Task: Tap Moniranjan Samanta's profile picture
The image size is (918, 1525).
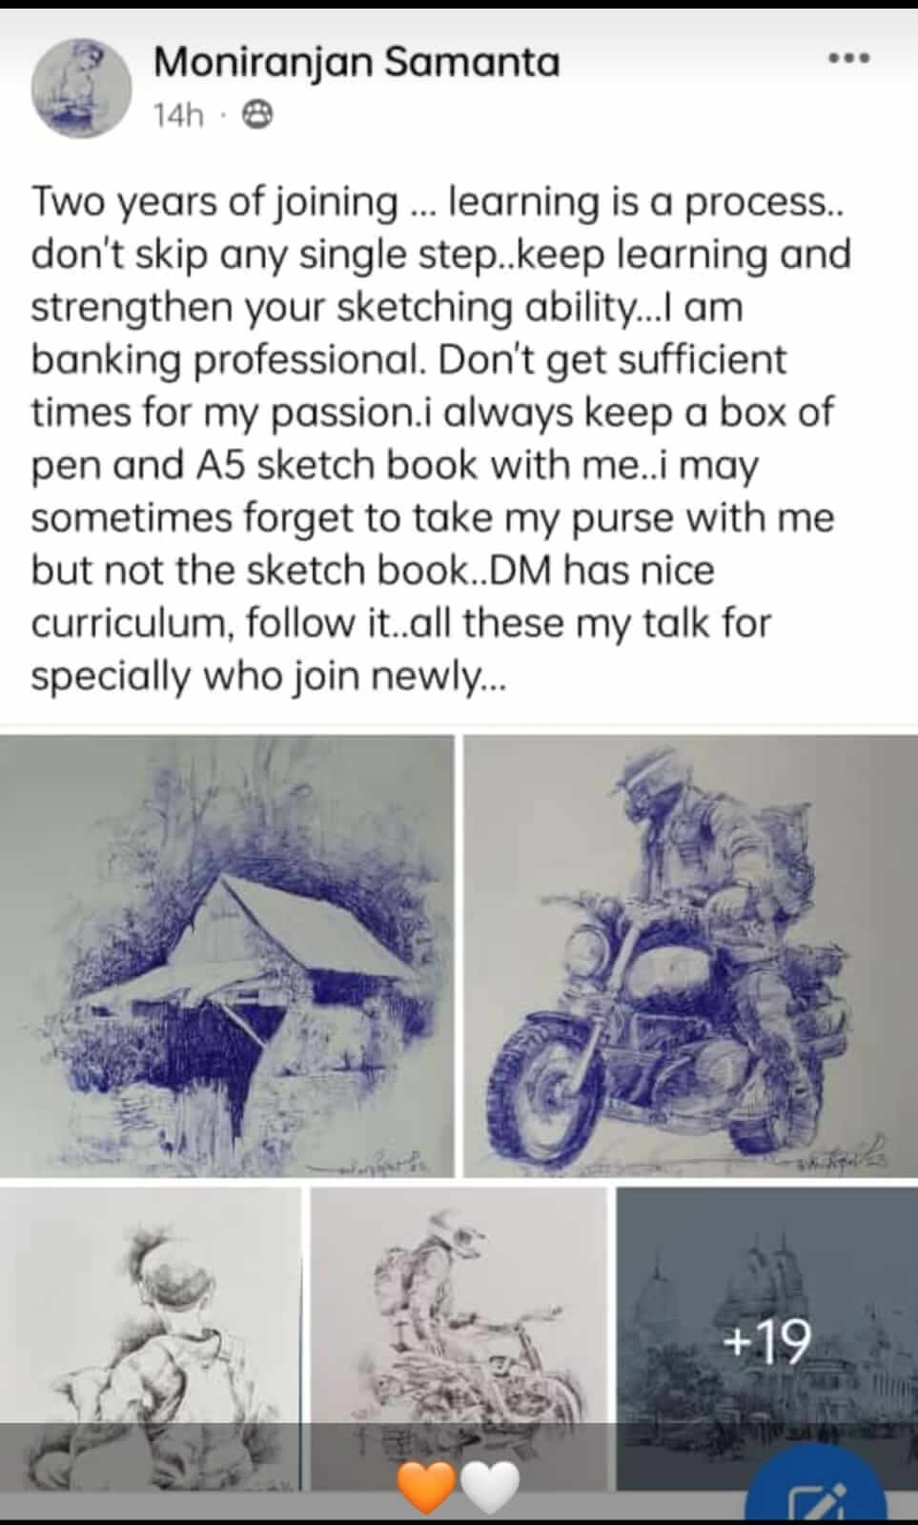Action: (81, 89)
